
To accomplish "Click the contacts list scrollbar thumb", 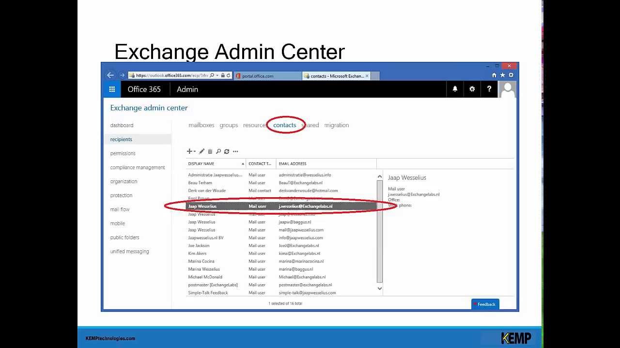I will 380,232.
